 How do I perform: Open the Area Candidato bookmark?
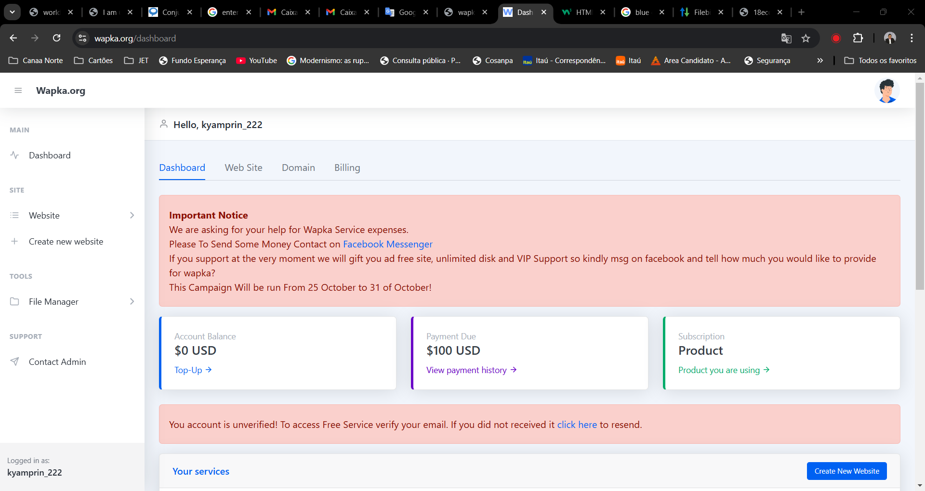click(690, 60)
